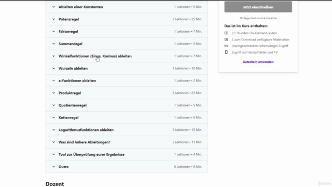Click the 'Das ist im Kurs enthalten:' heading
Image resolution: width=332 pixels, height=187 pixels.
246,26
